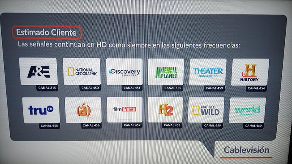
Task: Click the CANAL 450 label
Action: click(90, 88)
